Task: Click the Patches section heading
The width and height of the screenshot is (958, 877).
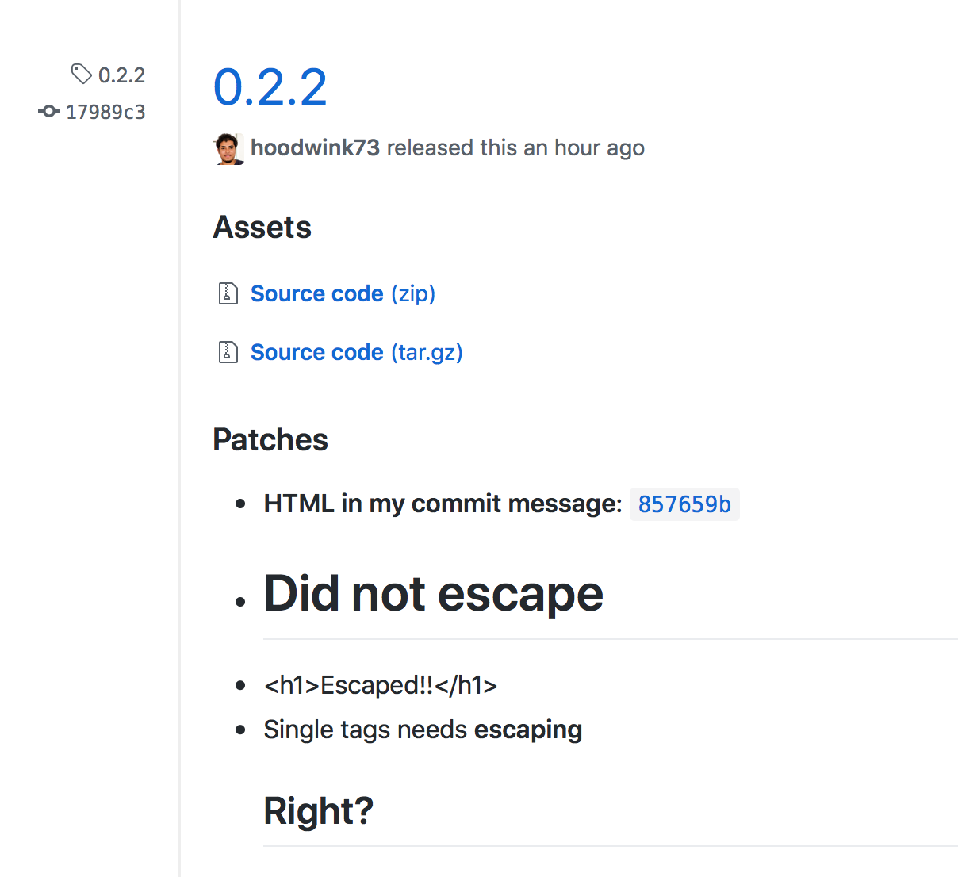Action: click(270, 439)
